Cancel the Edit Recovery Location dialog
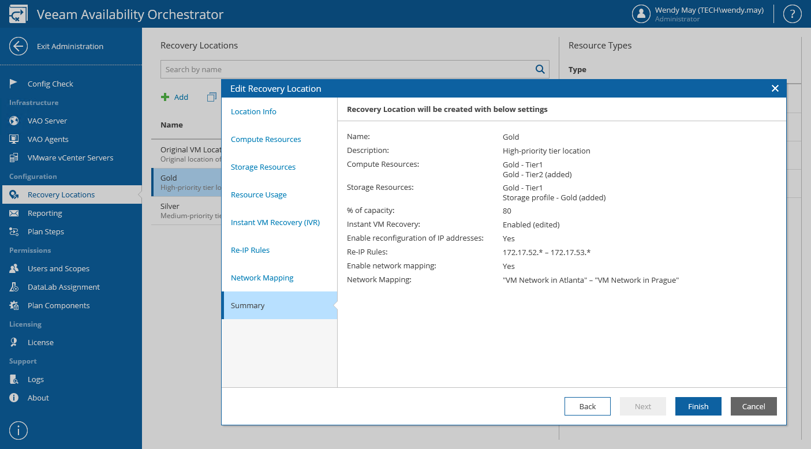Screen dimensions: 811x449 [753, 406]
